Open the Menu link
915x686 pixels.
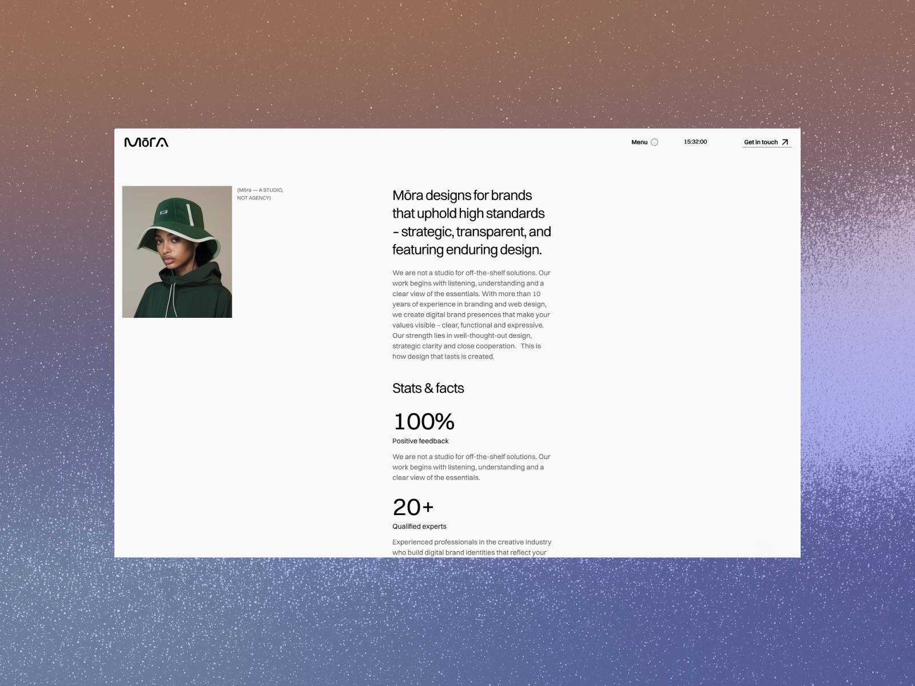639,142
